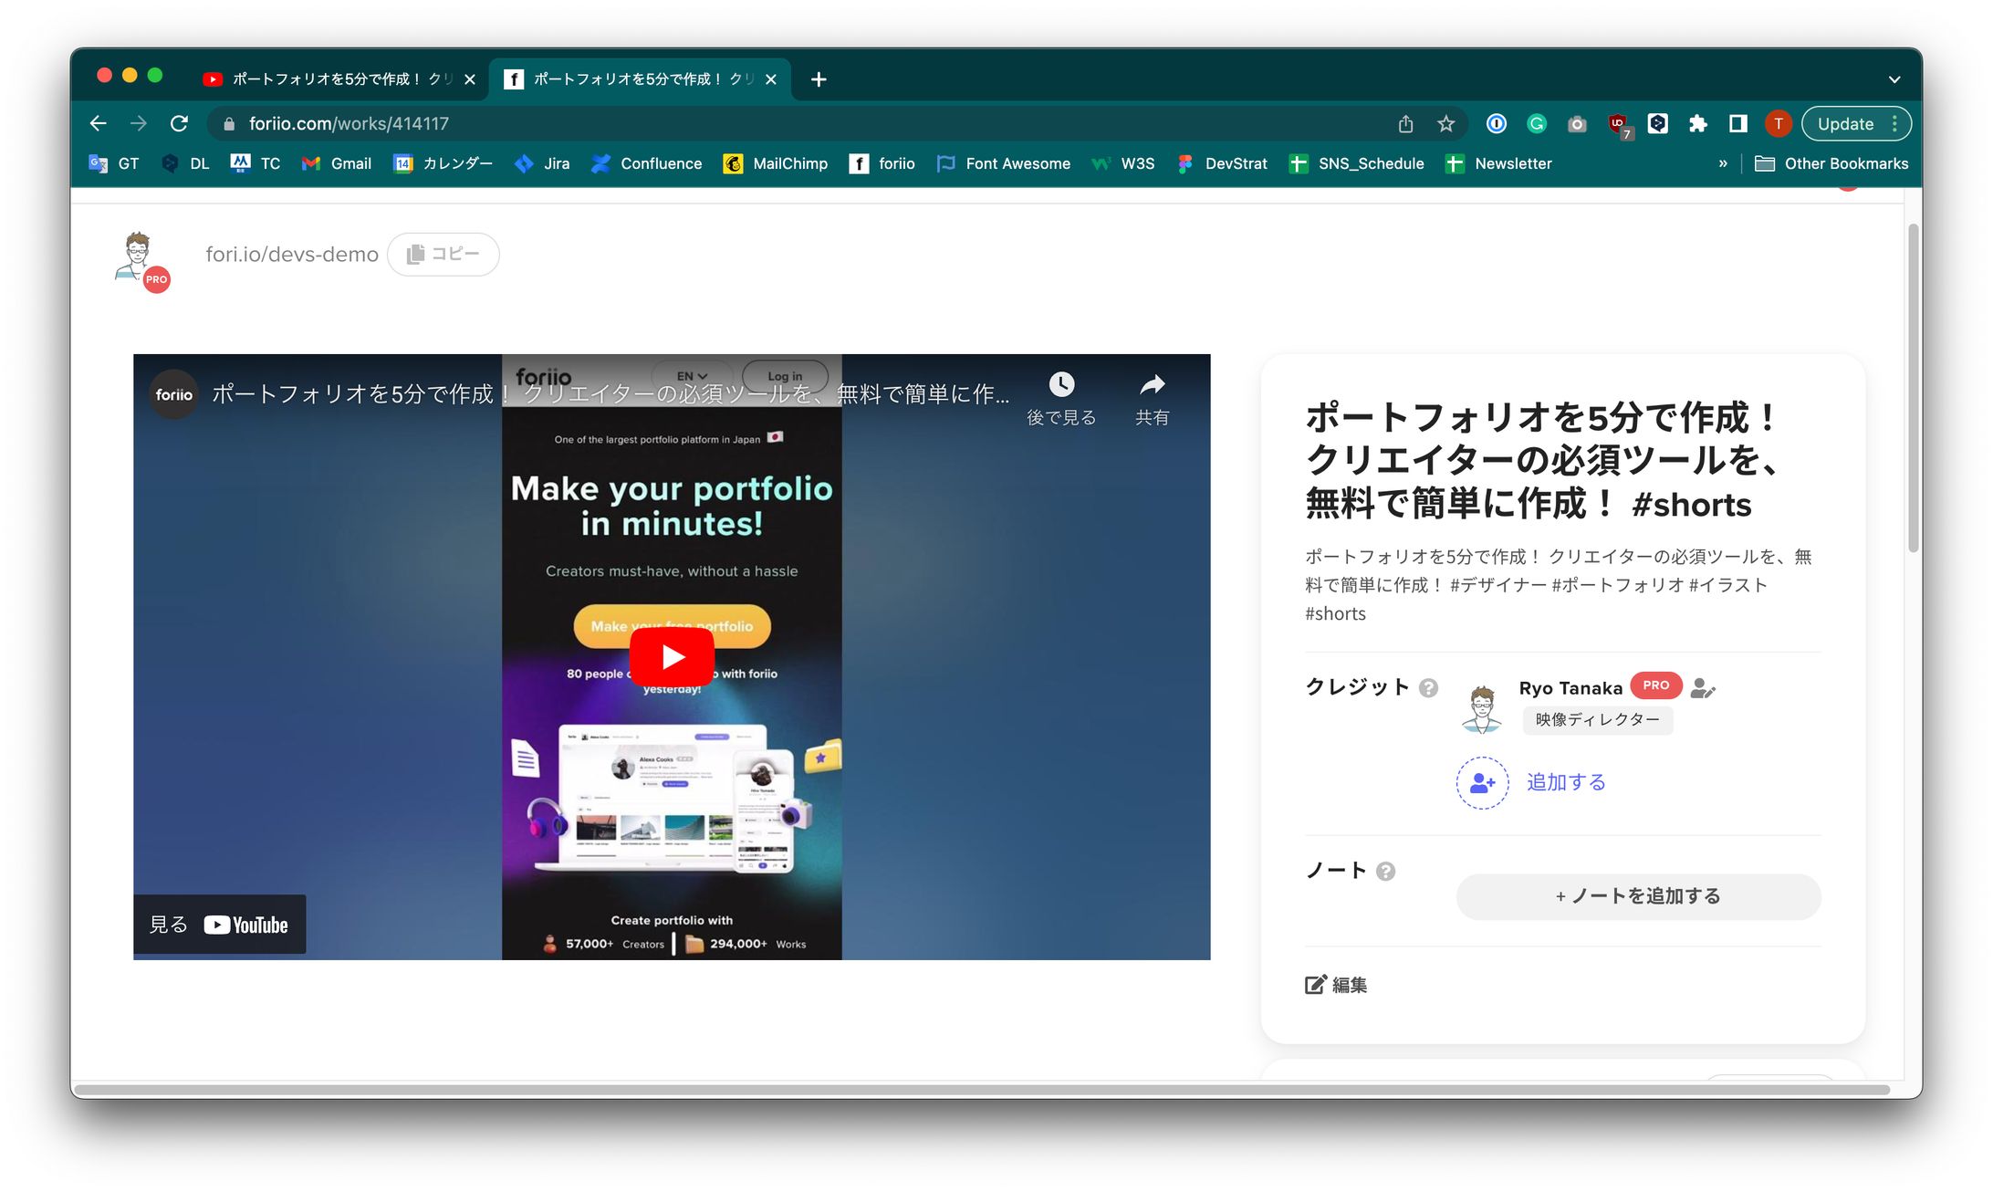Open the DL bookmark
The width and height of the screenshot is (1993, 1192).
(x=185, y=163)
